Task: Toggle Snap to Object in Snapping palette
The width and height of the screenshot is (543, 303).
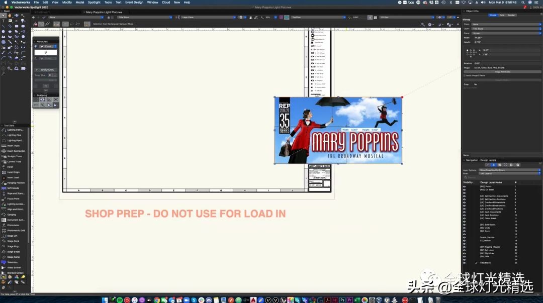Action: click(x=43, y=99)
